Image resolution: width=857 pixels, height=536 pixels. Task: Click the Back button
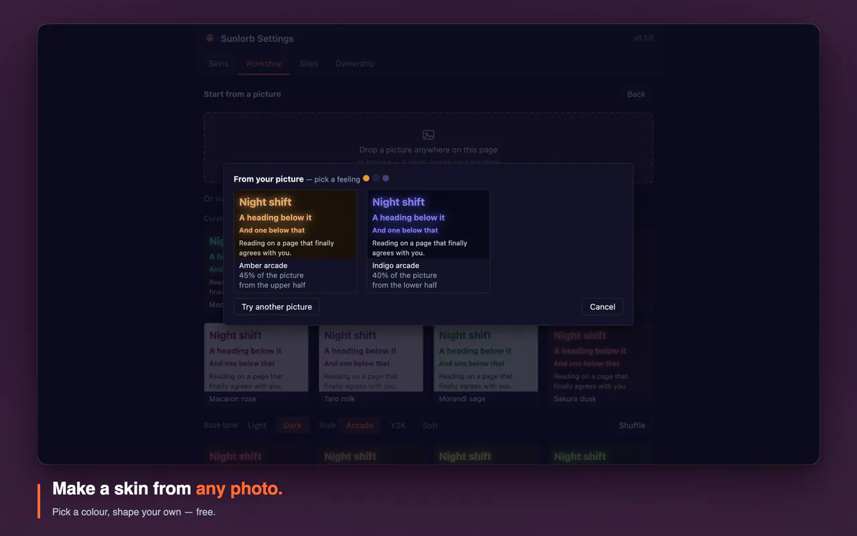[x=636, y=94]
